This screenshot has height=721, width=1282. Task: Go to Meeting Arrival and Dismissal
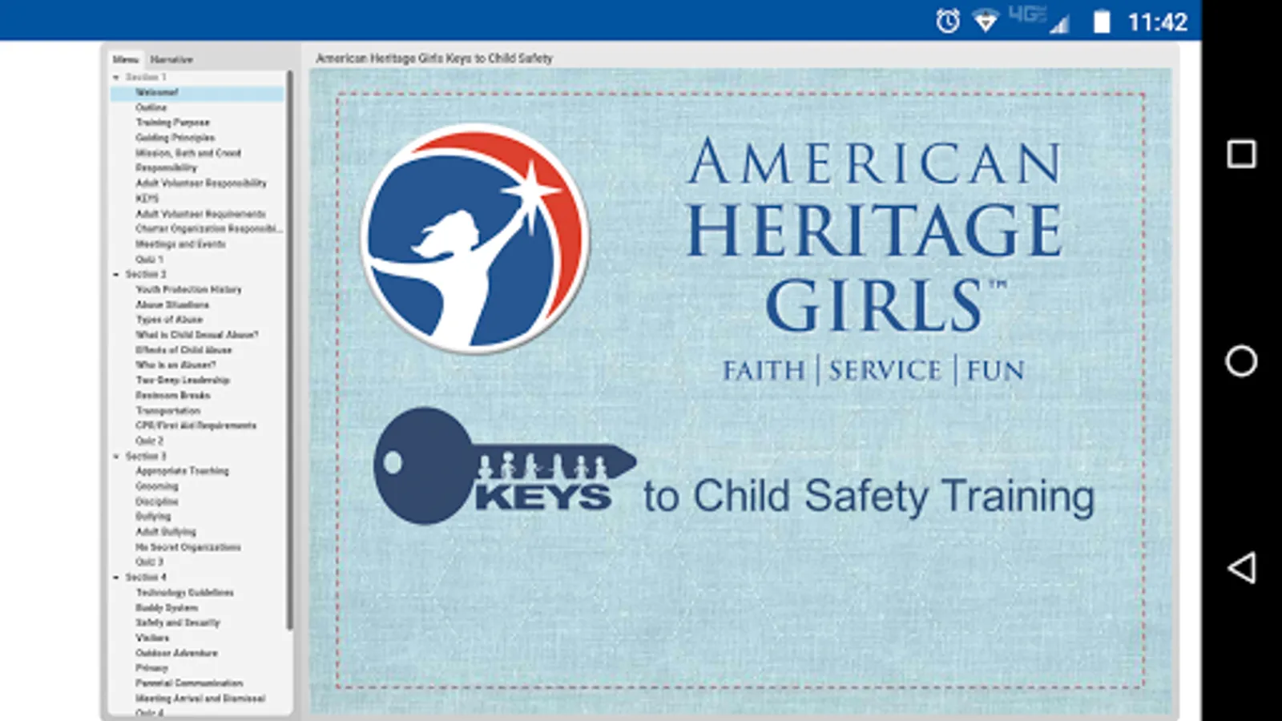point(200,699)
